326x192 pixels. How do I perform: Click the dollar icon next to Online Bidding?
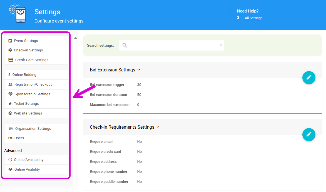(x=10, y=74)
